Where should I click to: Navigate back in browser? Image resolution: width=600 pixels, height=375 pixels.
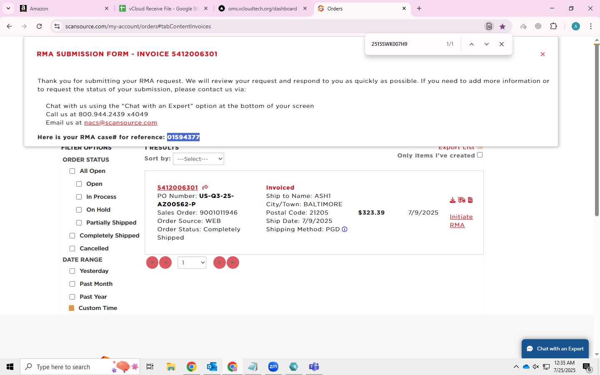[9, 26]
